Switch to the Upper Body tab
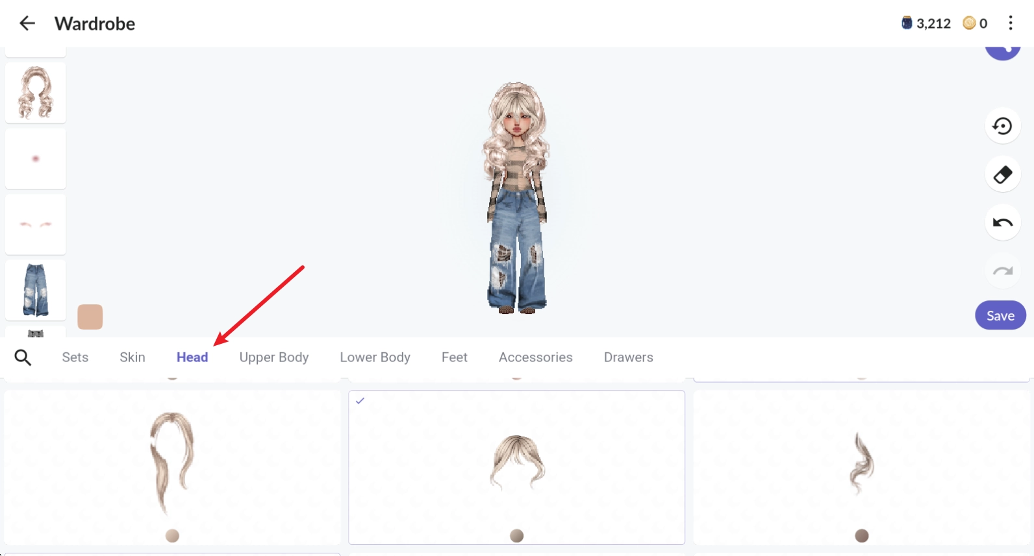This screenshot has height=556, width=1034. pyautogui.click(x=273, y=357)
